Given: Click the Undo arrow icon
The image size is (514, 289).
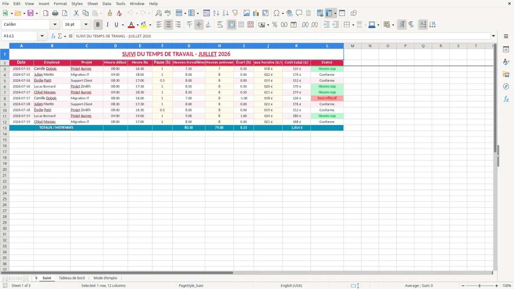Looking at the screenshot, I should pyautogui.click(x=130, y=13).
